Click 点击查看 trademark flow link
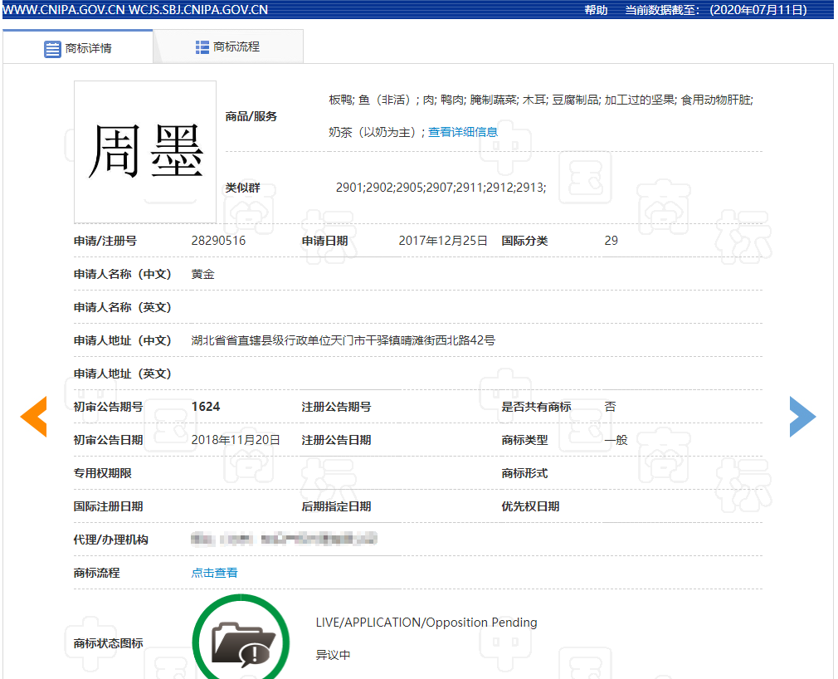 pyautogui.click(x=214, y=573)
